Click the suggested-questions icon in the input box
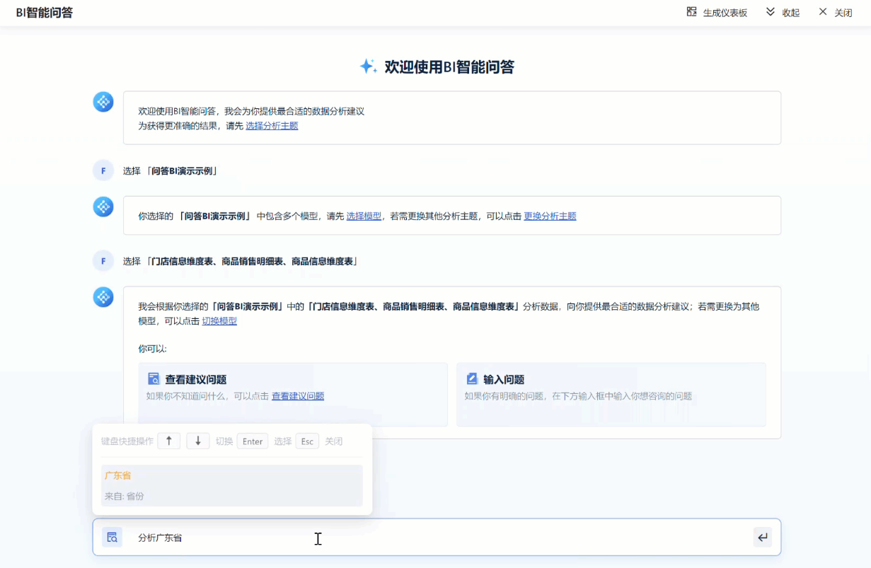The height and width of the screenshot is (568, 871). tap(112, 538)
